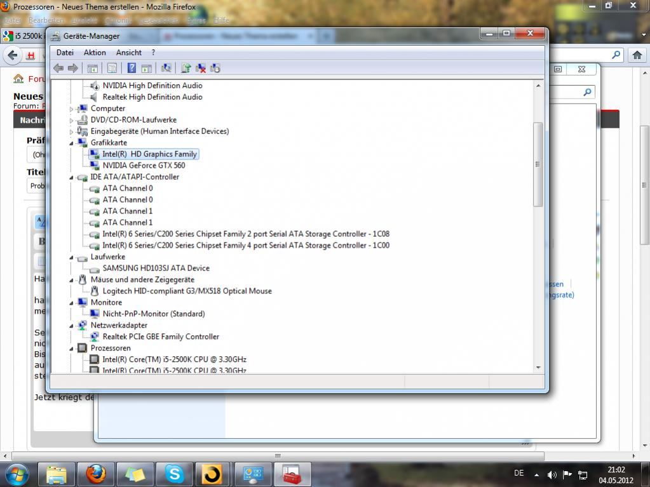Expand Eingabegeräte (Human Interface Devices) node
Viewport: 650px width, 487px height.
pos(71,132)
